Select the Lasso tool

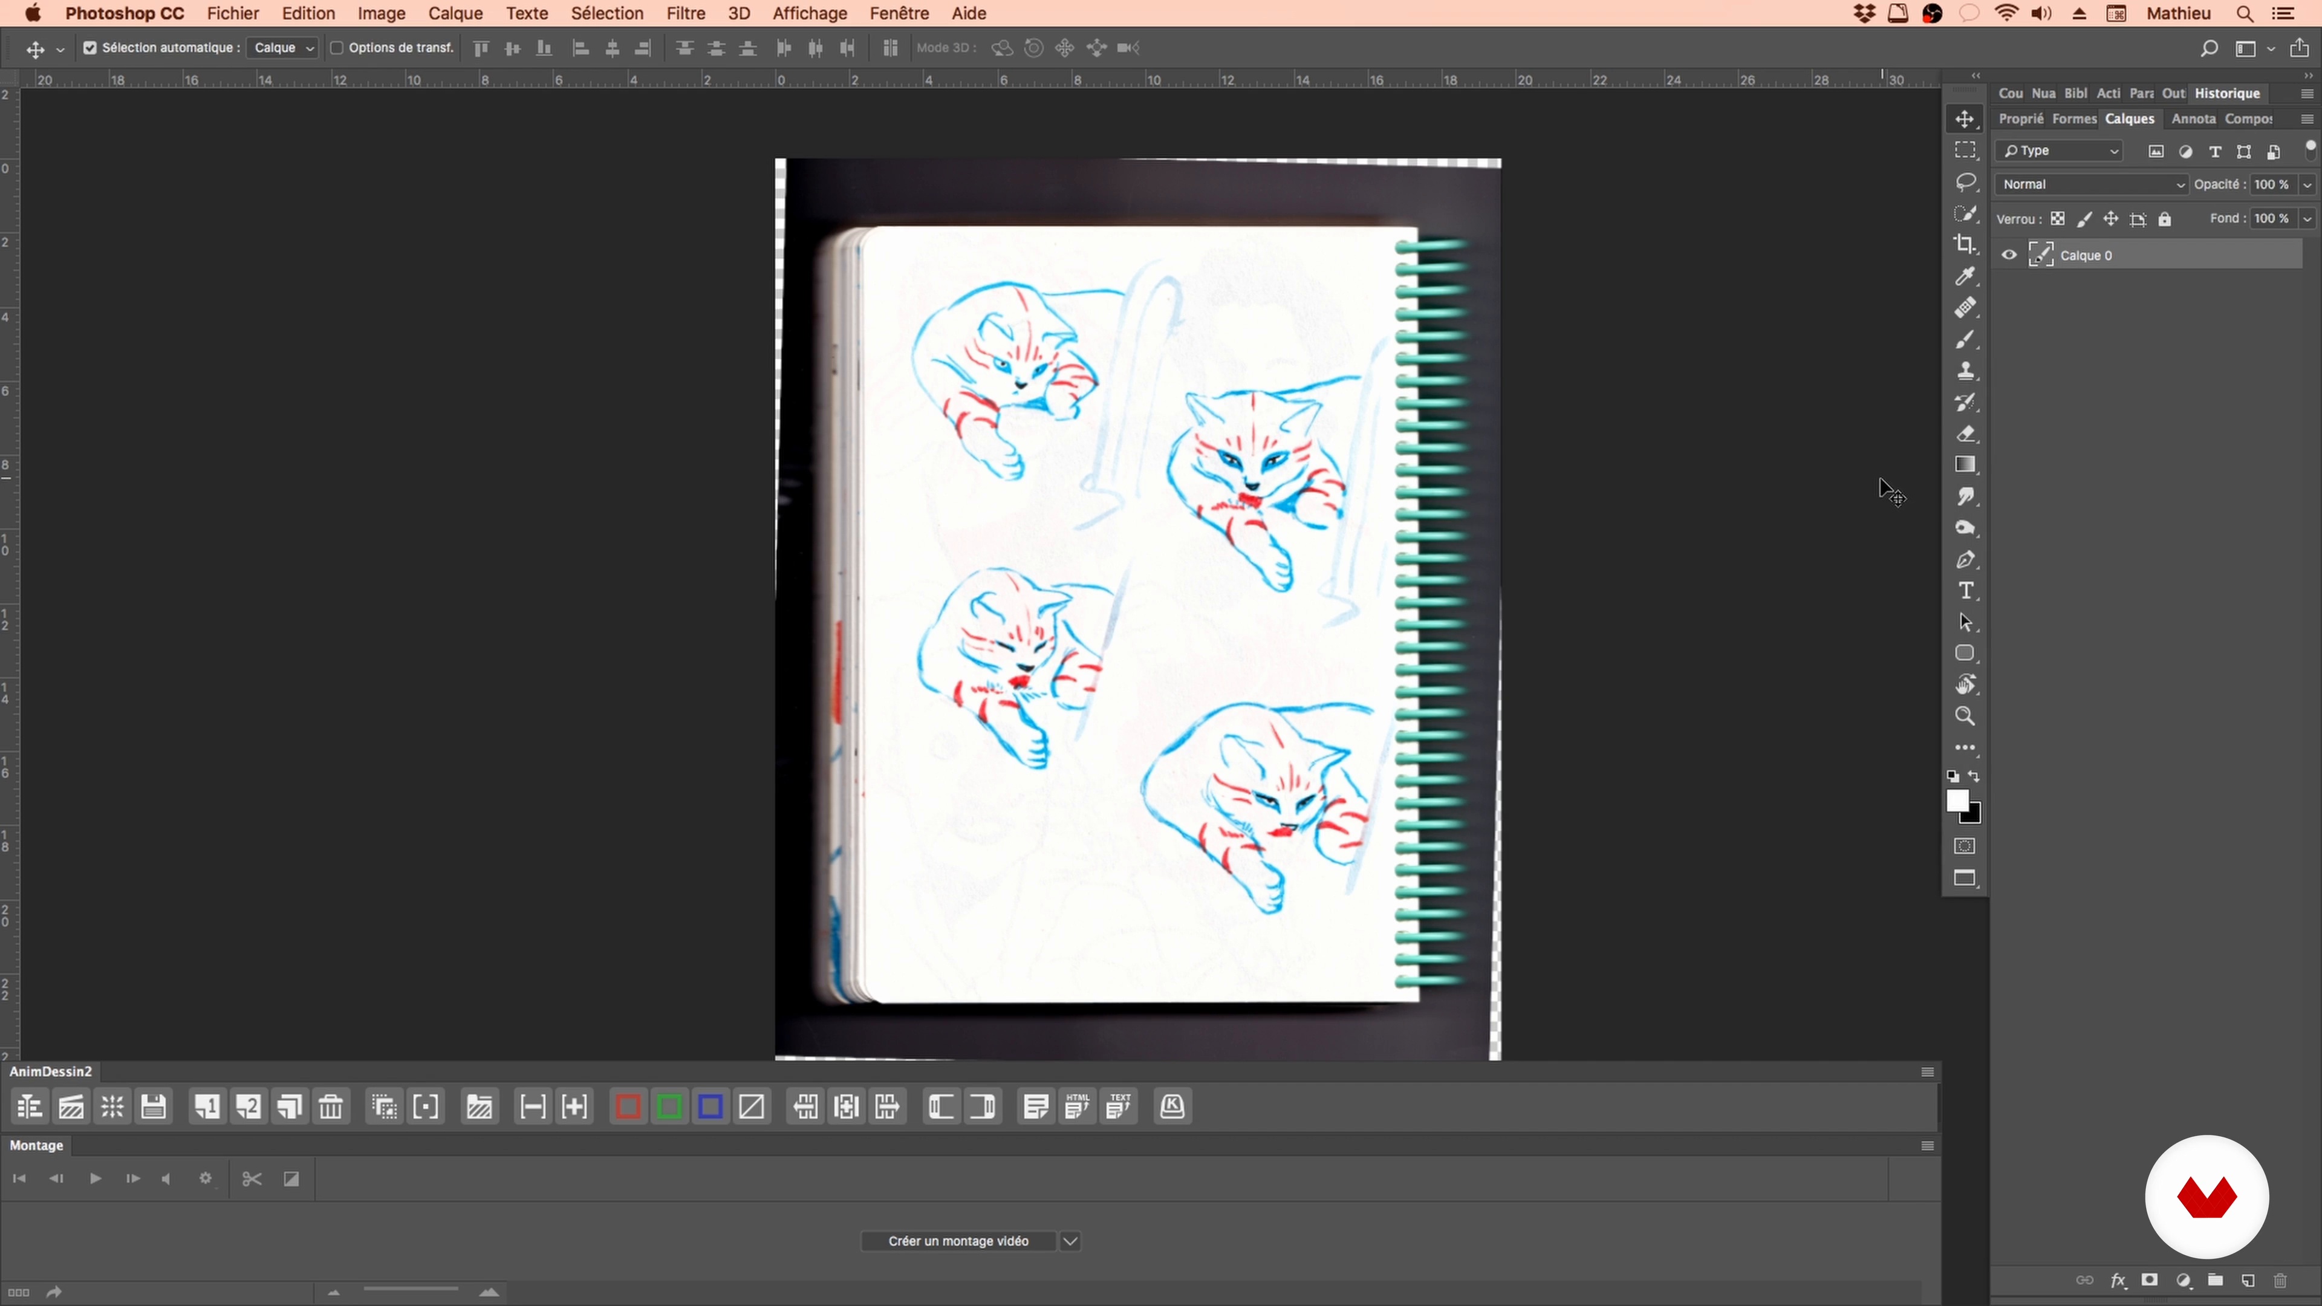[1965, 182]
